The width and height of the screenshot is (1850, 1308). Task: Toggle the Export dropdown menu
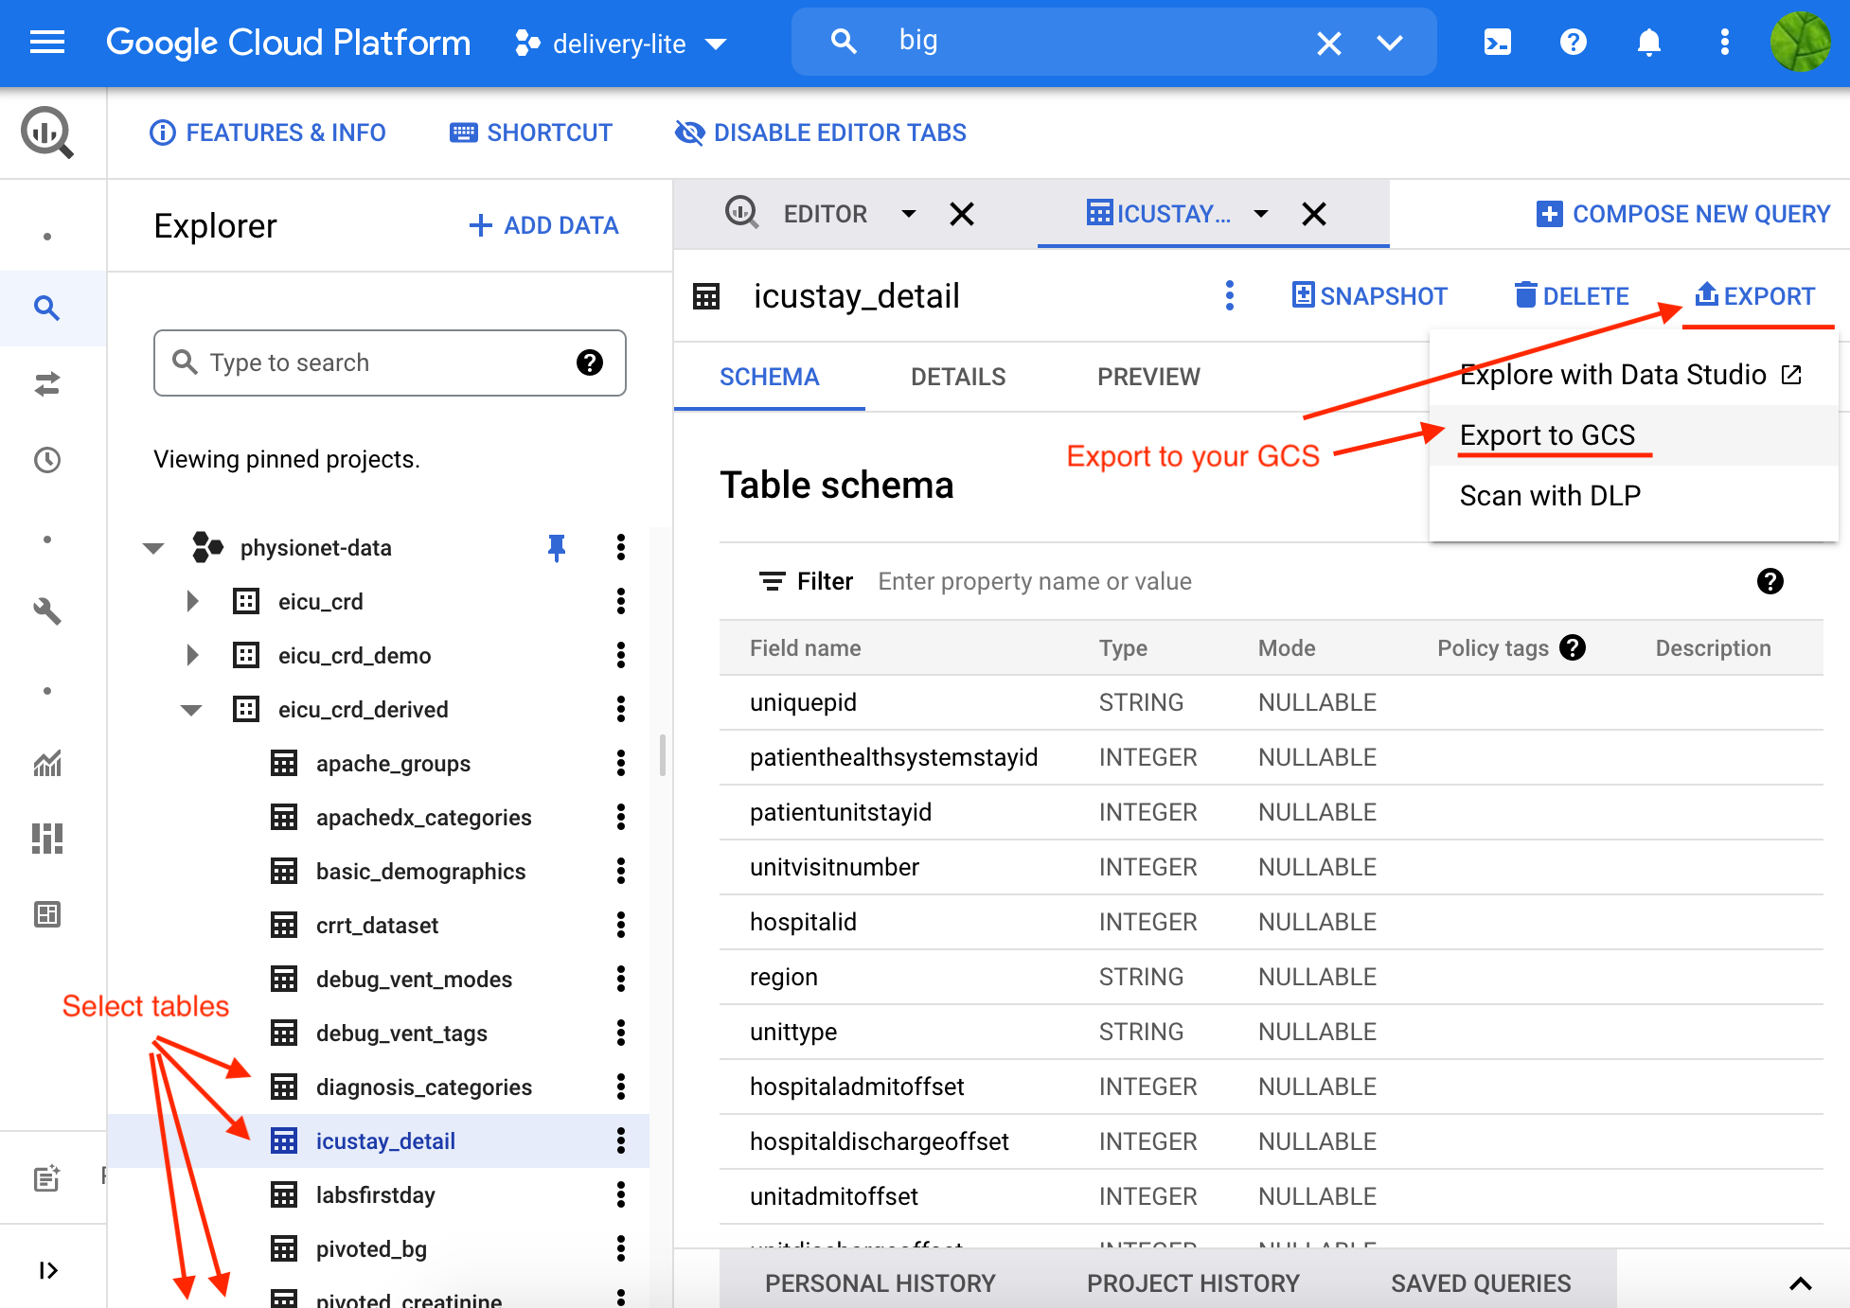click(1754, 296)
